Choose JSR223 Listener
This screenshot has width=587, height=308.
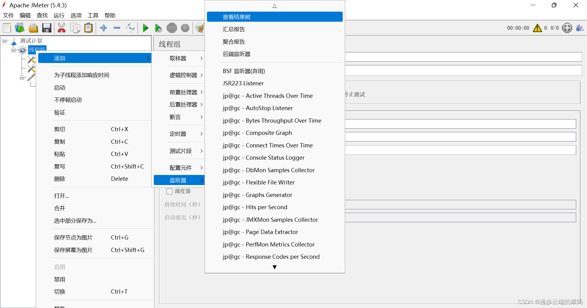point(275,83)
